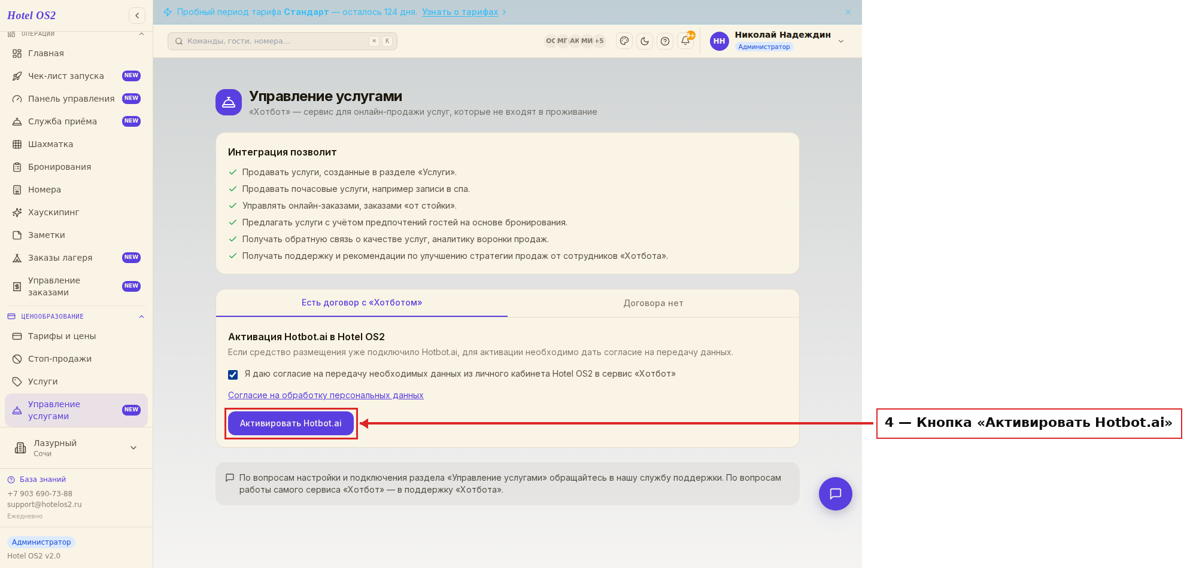Collapse the Операции sidebar section
The image size is (1196, 568).
coord(141,34)
